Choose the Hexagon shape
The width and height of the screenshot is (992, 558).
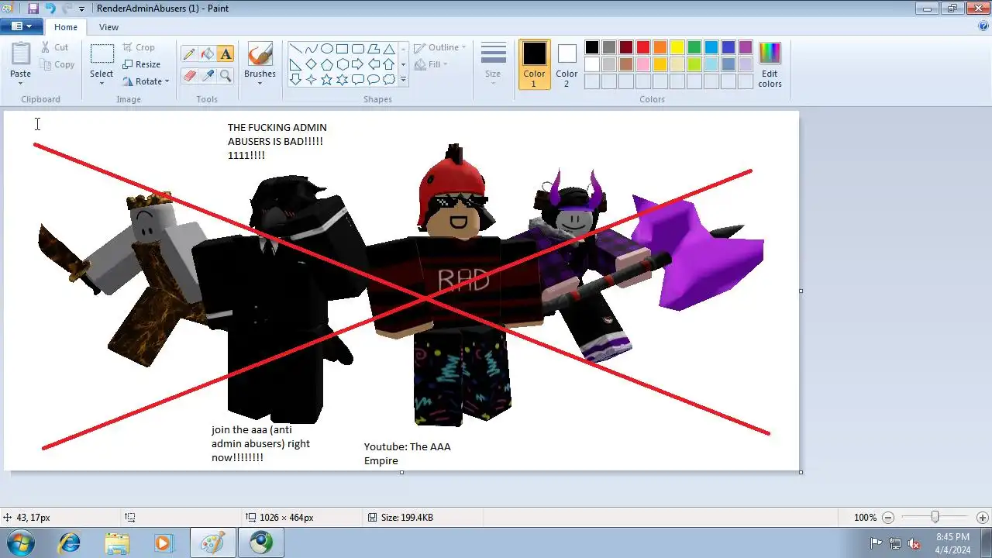click(x=342, y=64)
